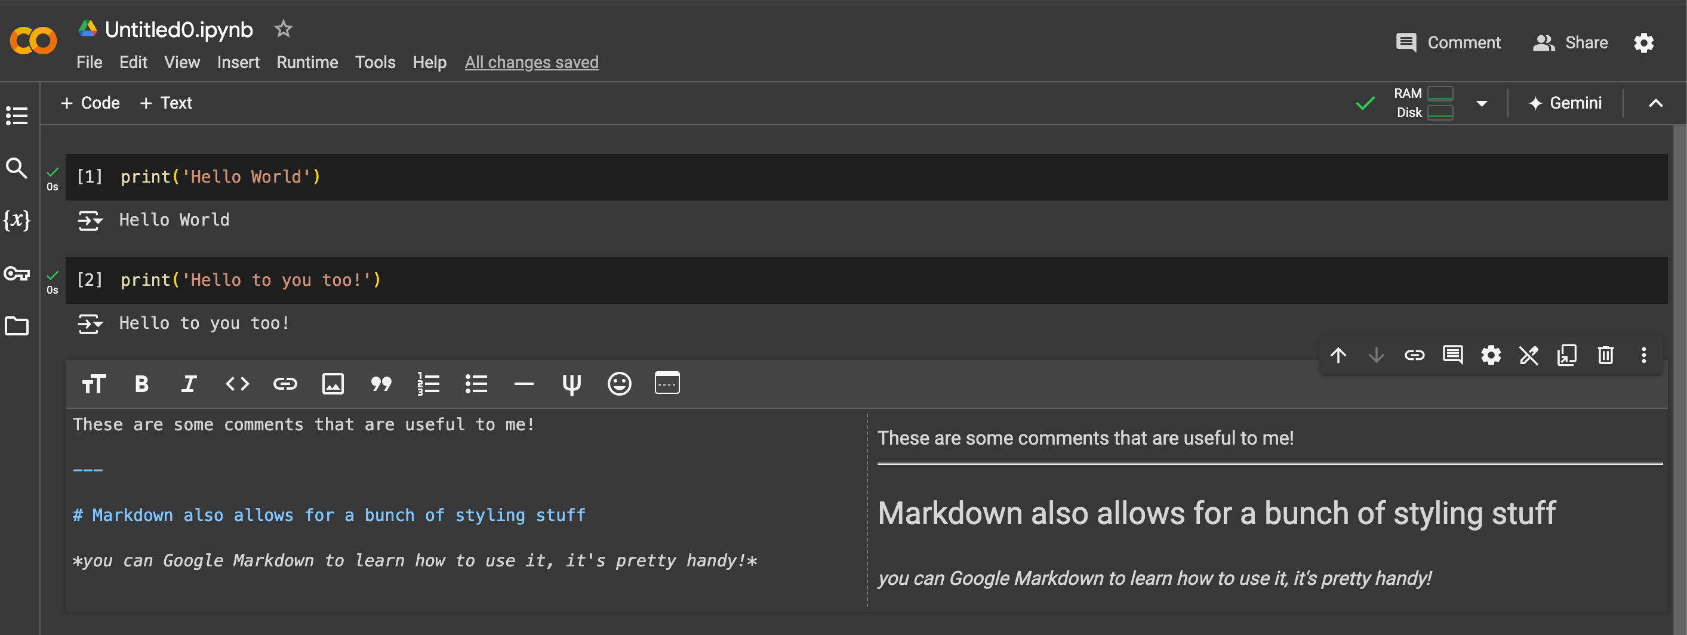Click the RAM usage bar
The image size is (1687, 635).
tap(1440, 93)
